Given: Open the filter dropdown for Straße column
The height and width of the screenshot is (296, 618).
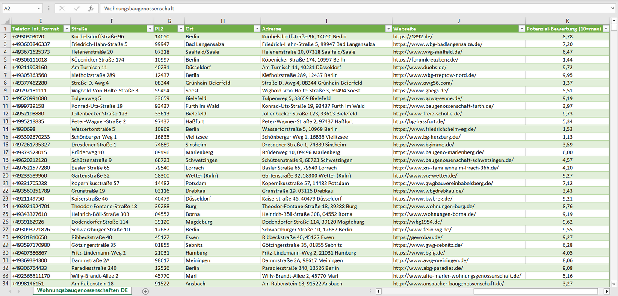Looking at the screenshot, I should click(x=150, y=29).
